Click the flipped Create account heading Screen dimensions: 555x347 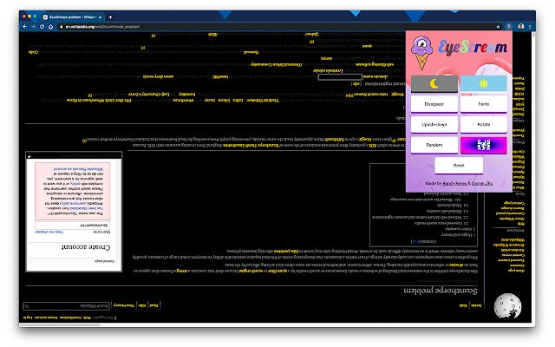86,246
